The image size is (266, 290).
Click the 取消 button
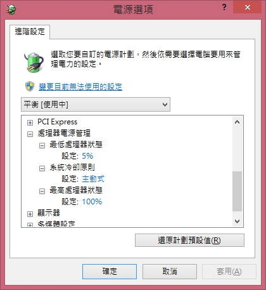pos(170,272)
